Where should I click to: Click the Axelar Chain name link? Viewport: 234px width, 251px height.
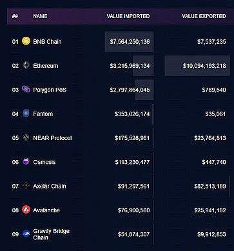click(50, 186)
